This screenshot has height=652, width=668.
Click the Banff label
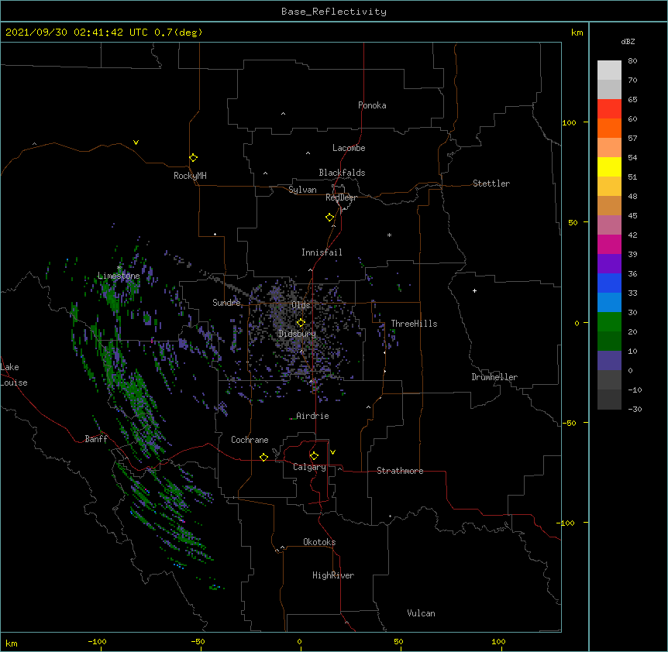pos(96,439)
